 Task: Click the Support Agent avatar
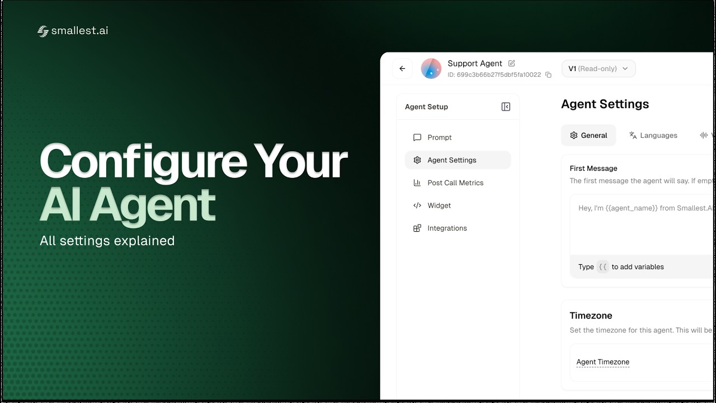[431, 69]
